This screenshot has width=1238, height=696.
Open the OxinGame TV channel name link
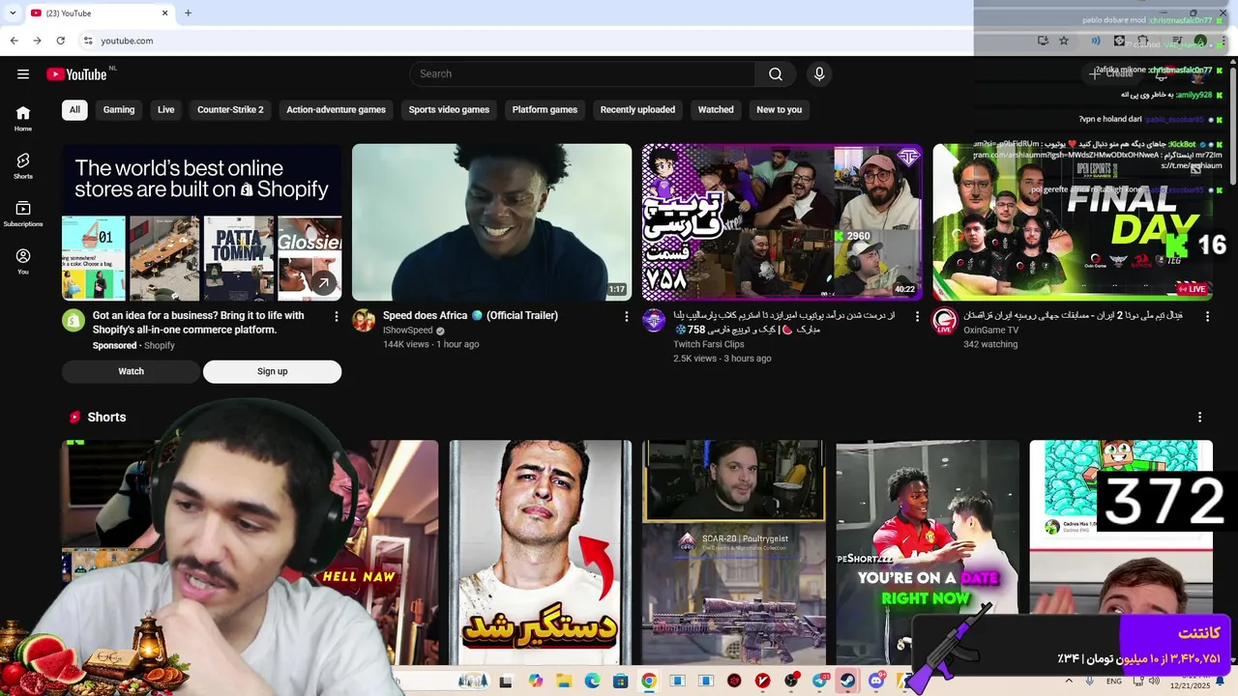[990, 331]
